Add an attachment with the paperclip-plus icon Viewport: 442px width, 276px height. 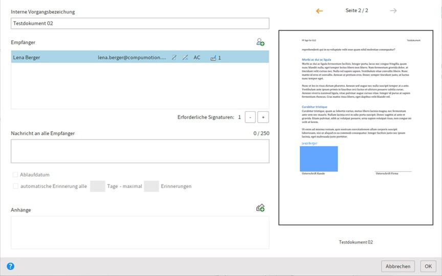click(260, 208)
